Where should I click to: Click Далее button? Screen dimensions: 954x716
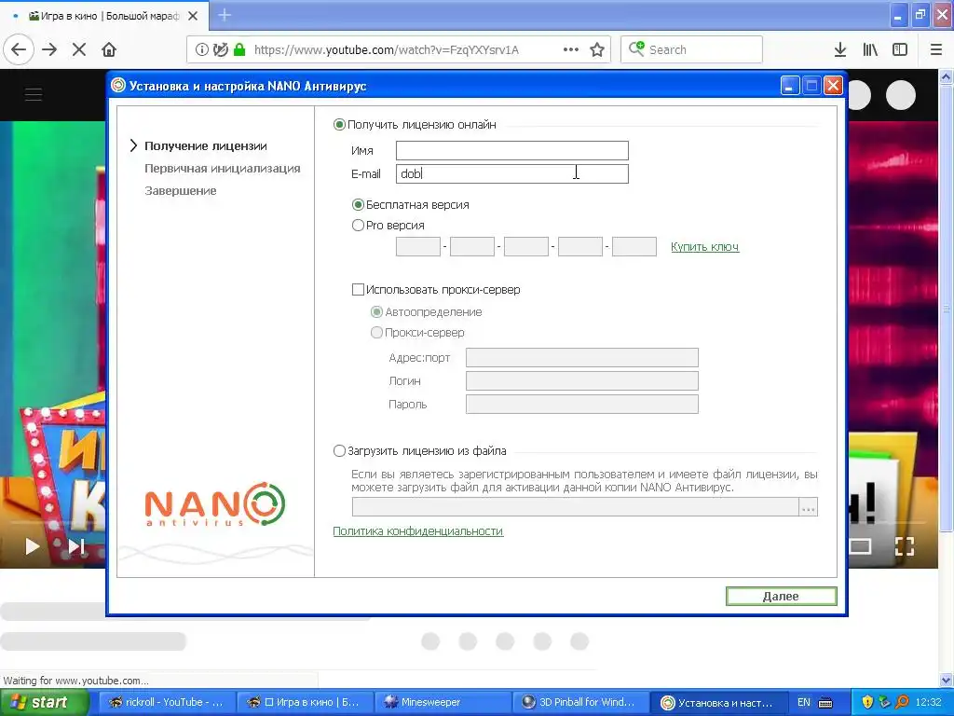[782, 596]
